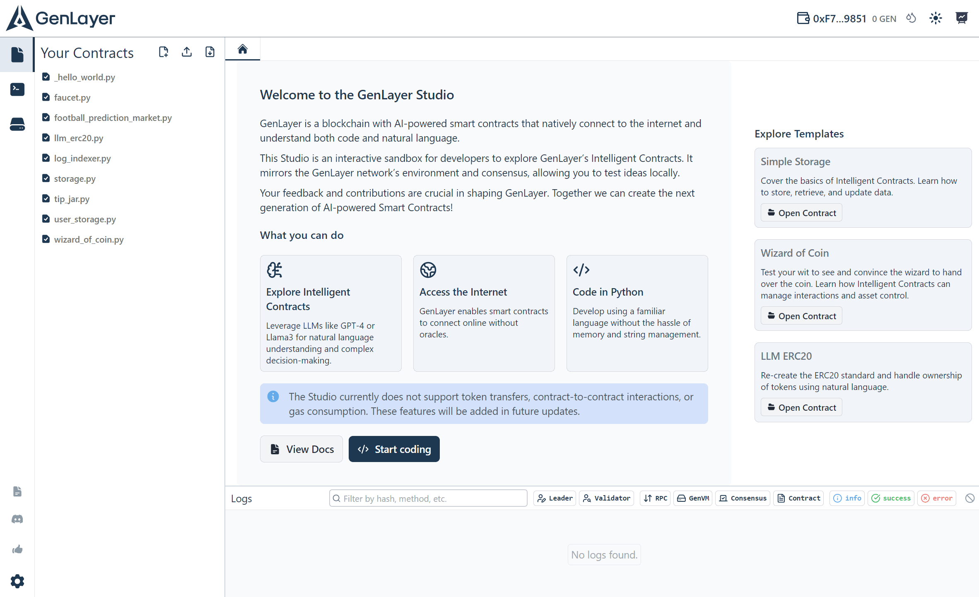979x597 pixels.
Task: Open football_prediction_market.py contract file
Action: [x=113, y=118]
